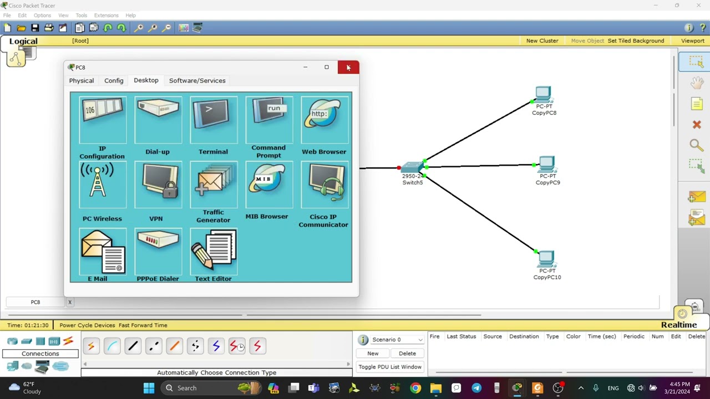Select the blue coaxial cable

click(x=216, y=346)
